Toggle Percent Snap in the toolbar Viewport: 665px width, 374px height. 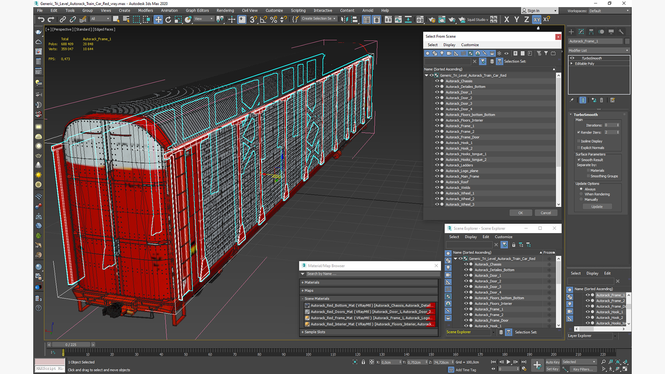[274, 19]
